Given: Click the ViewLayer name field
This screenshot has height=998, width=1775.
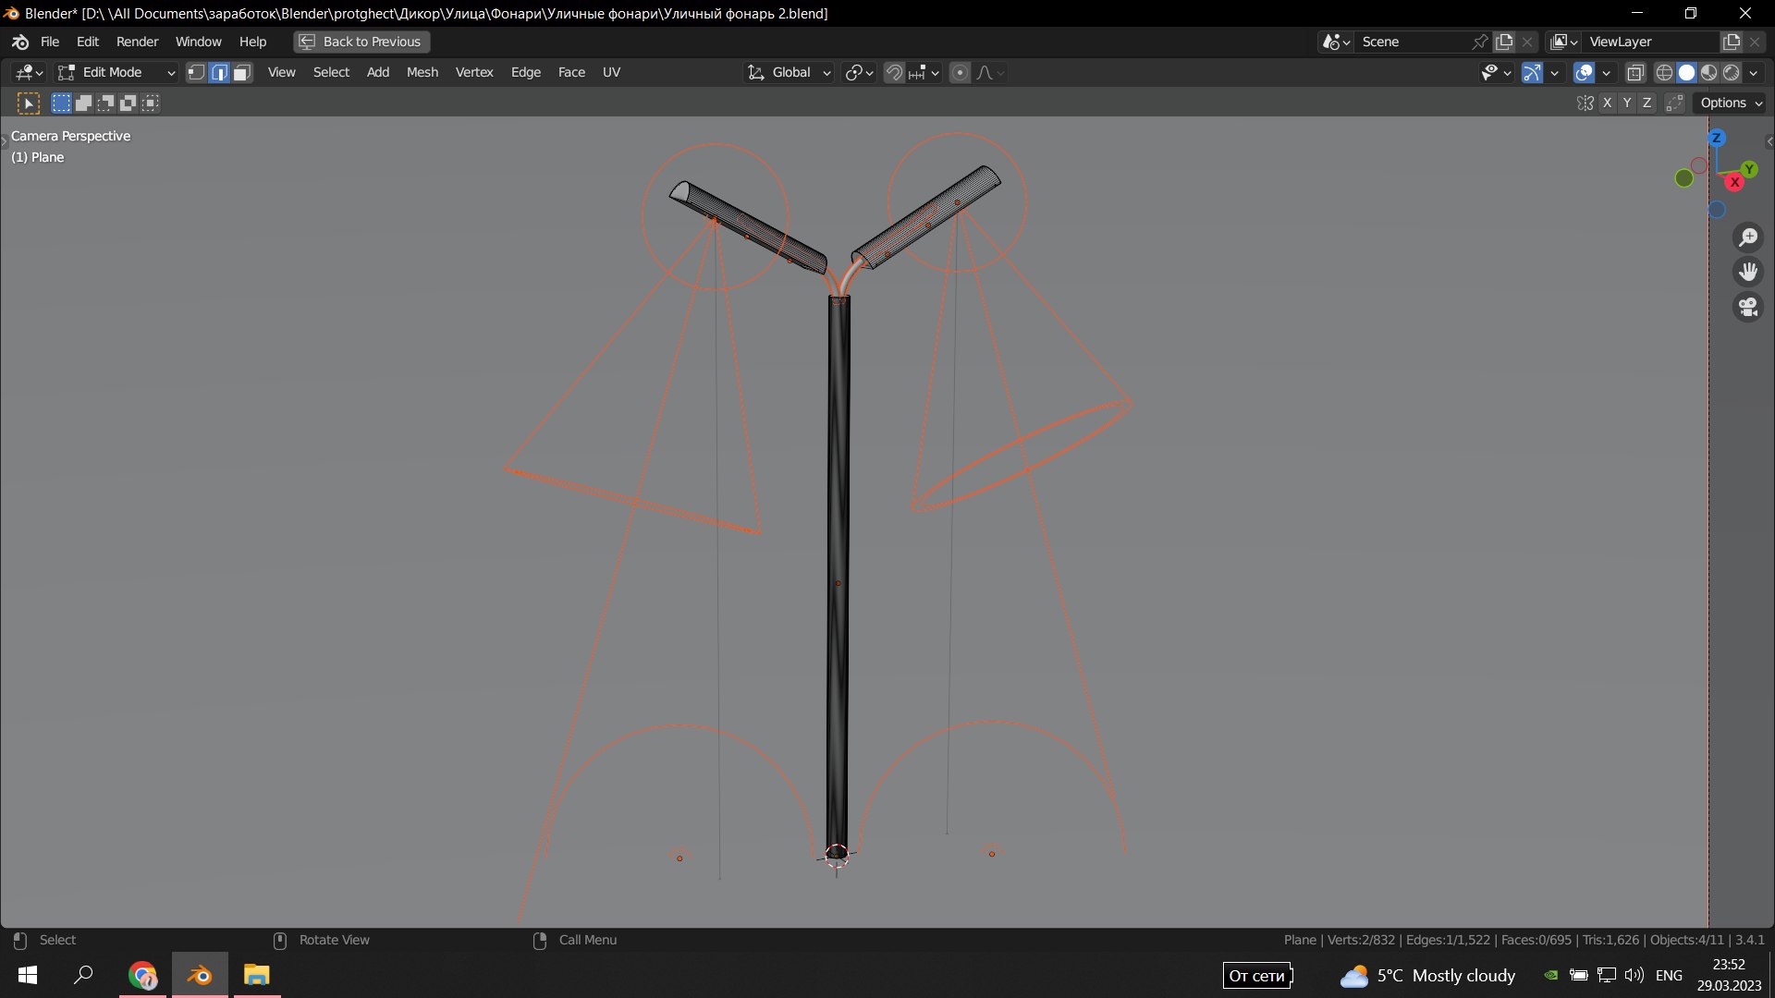Looking at the screenshot, I should [1650, 42].
